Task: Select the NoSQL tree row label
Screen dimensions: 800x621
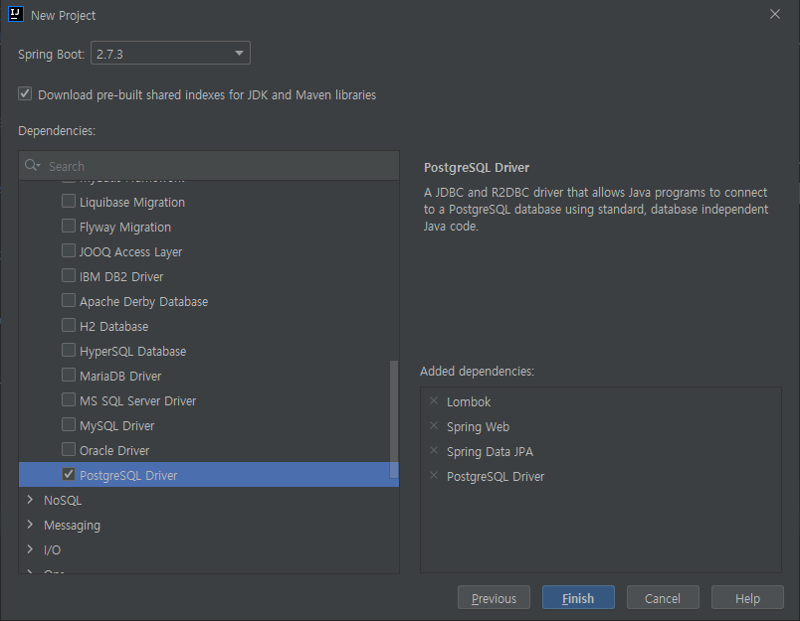Action: (63, 500)
